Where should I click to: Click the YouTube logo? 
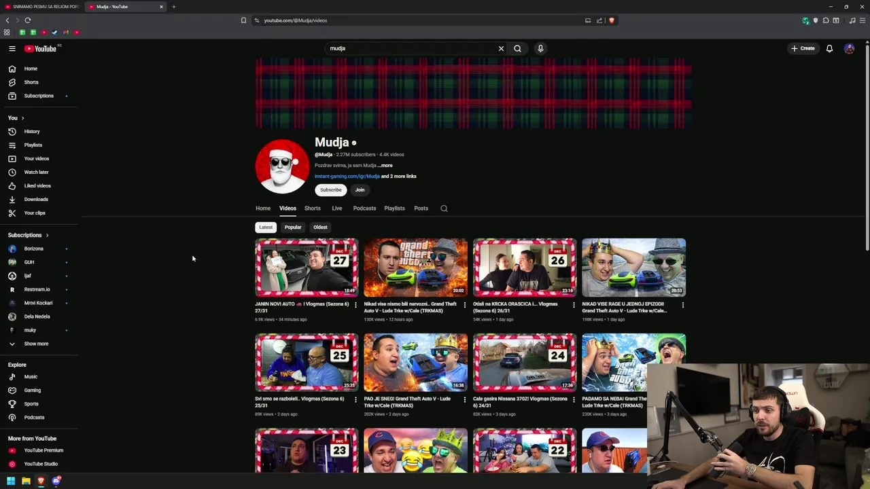41,48
